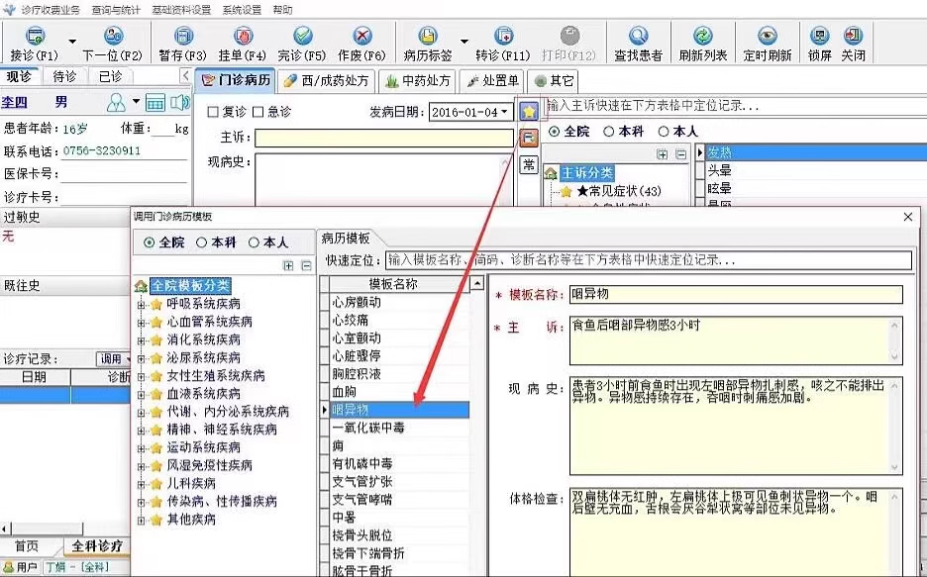The image size is (927, 577).
Task: Click the 接诊(F1) toolbar icon
Action: click(x=35, y=36)
